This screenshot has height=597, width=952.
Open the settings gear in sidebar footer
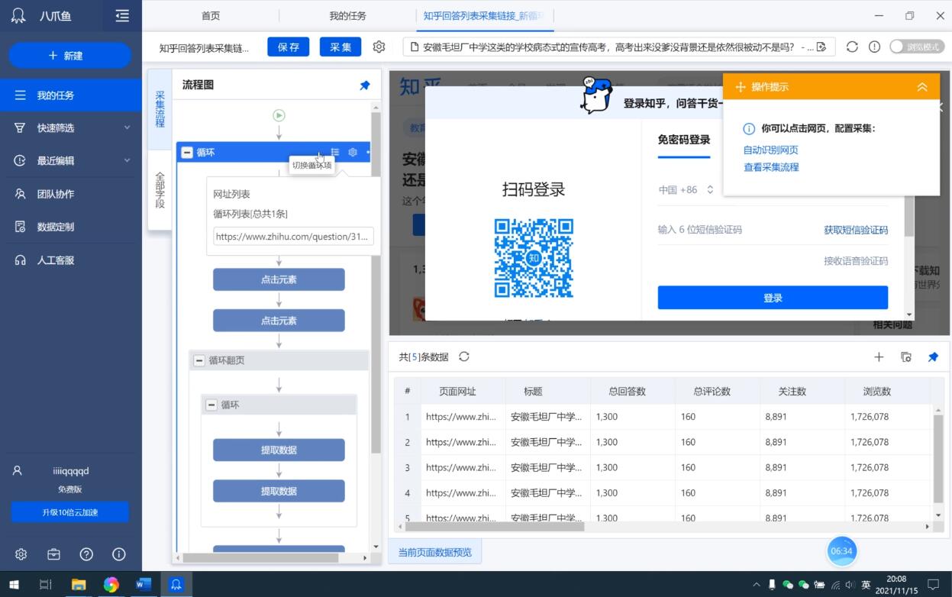[21, 554]
